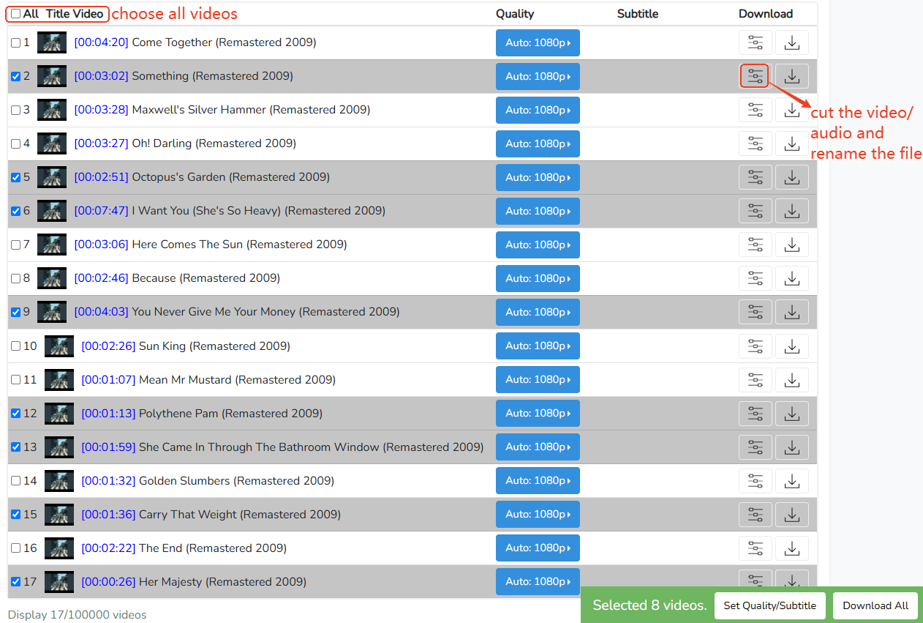Check the All videos checkbox

(x=16, y=14)
